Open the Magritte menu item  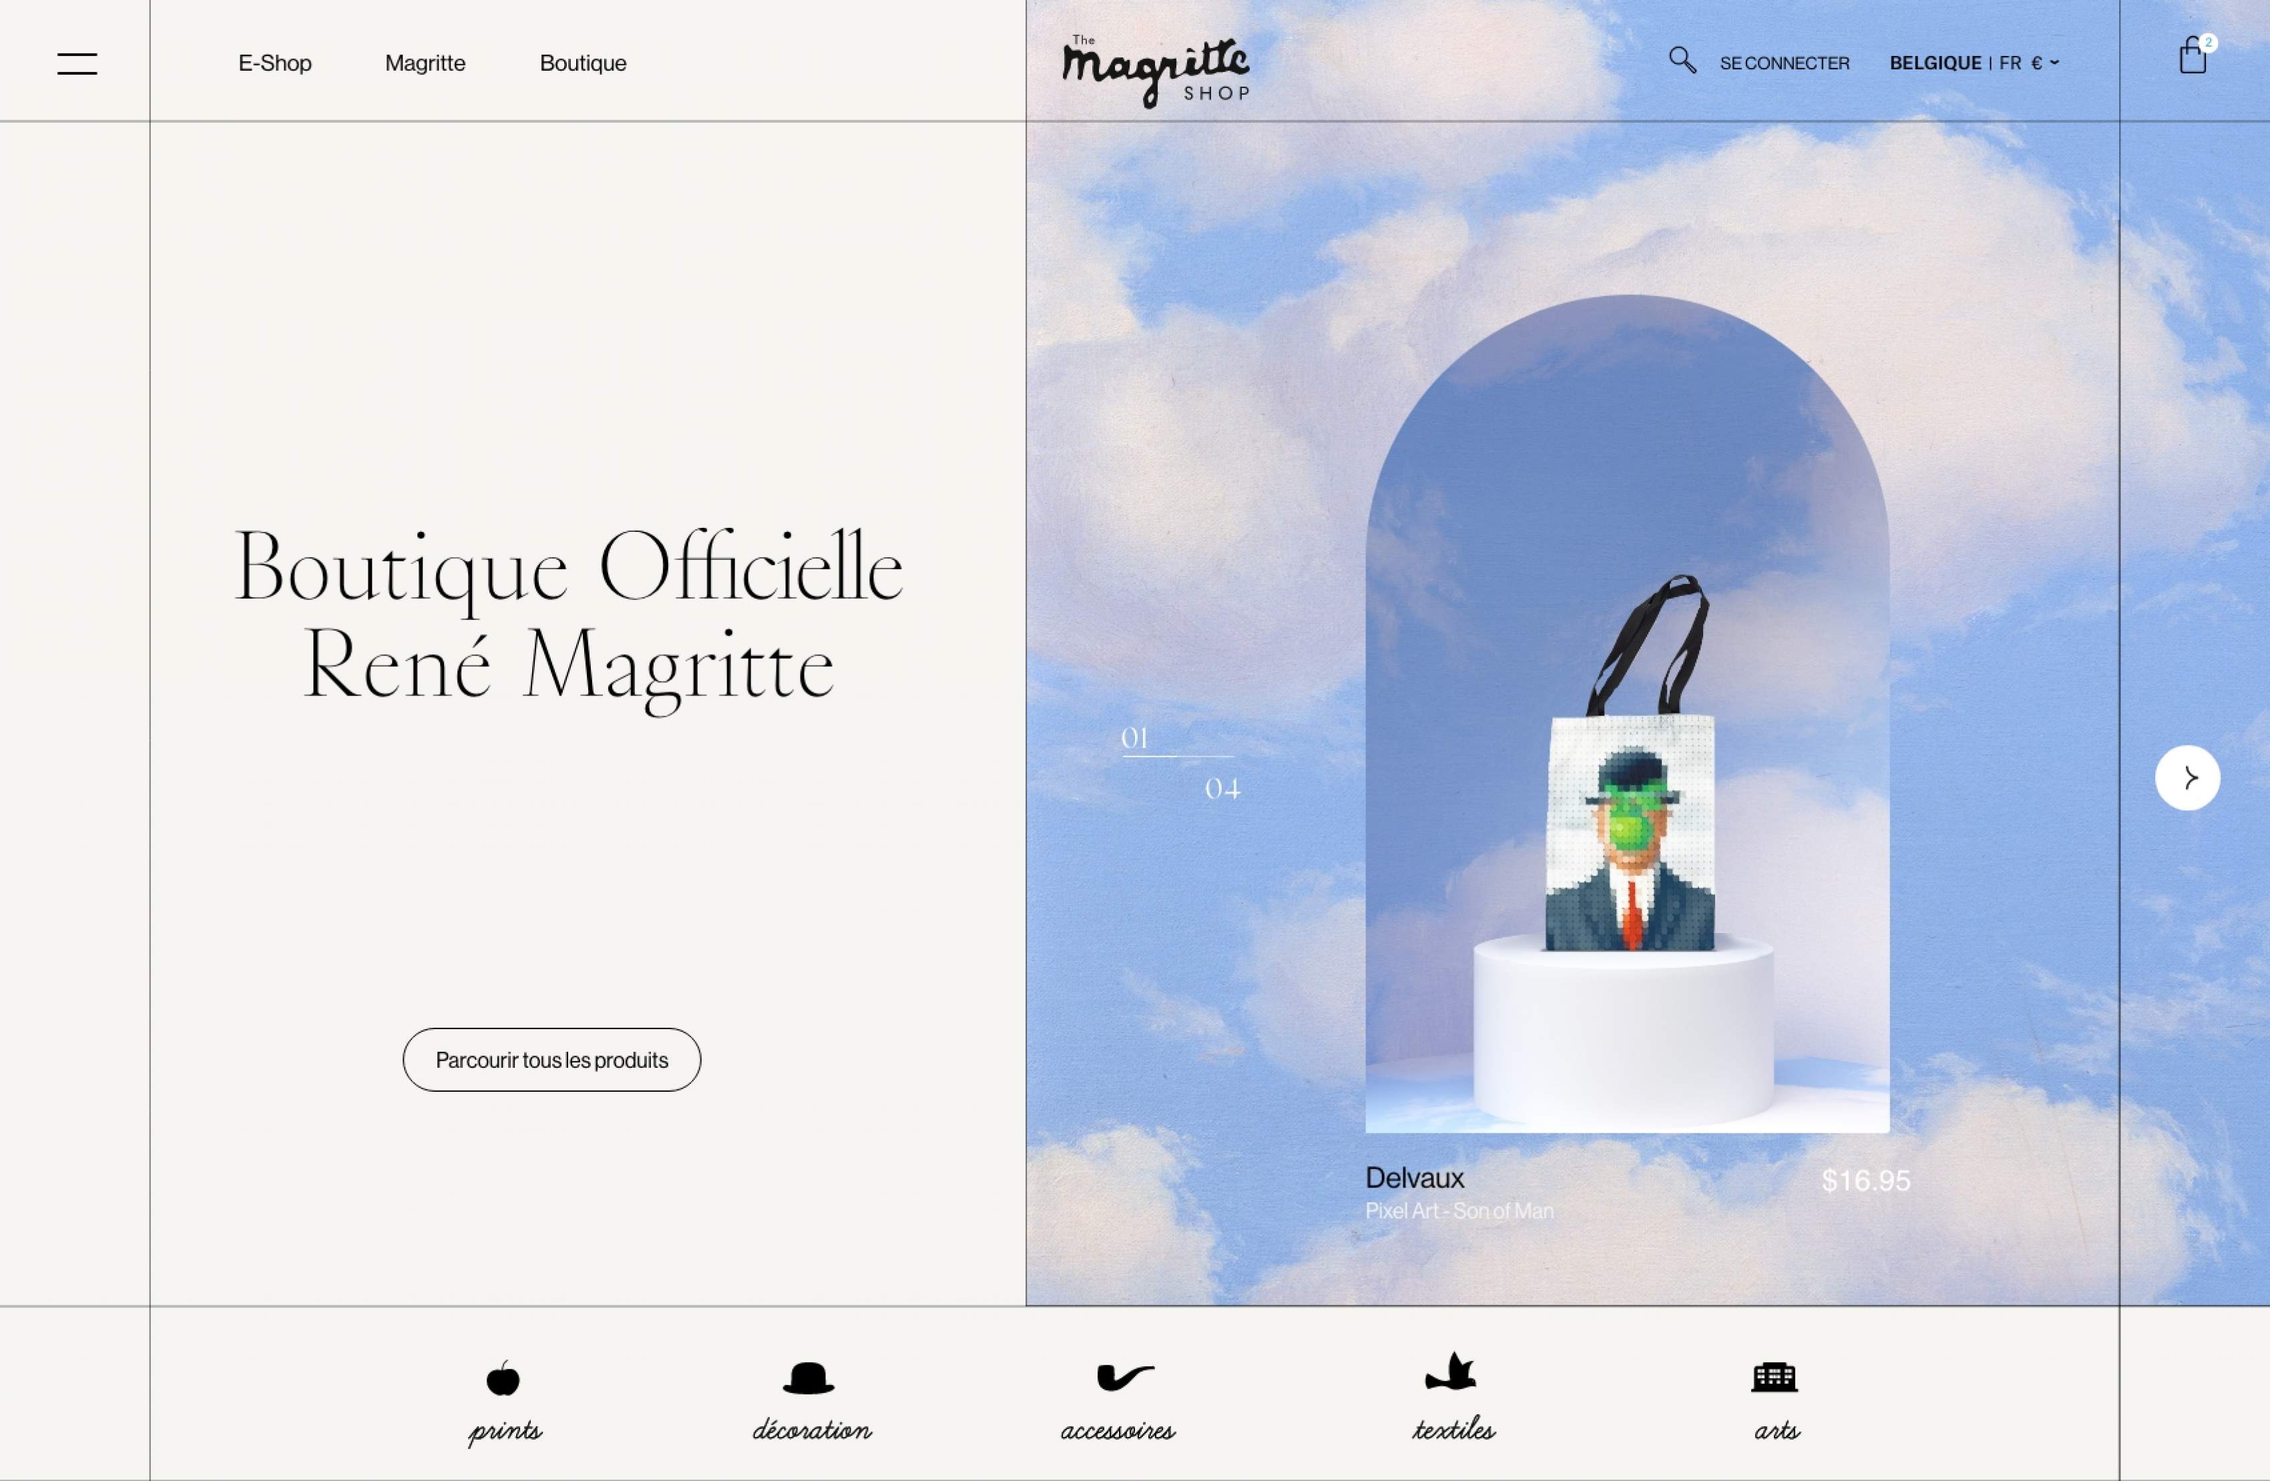(425, 63)
